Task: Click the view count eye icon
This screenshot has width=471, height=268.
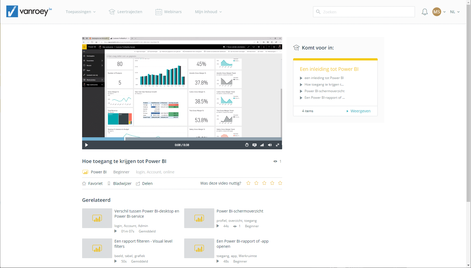Action: [x=275, y=161]
